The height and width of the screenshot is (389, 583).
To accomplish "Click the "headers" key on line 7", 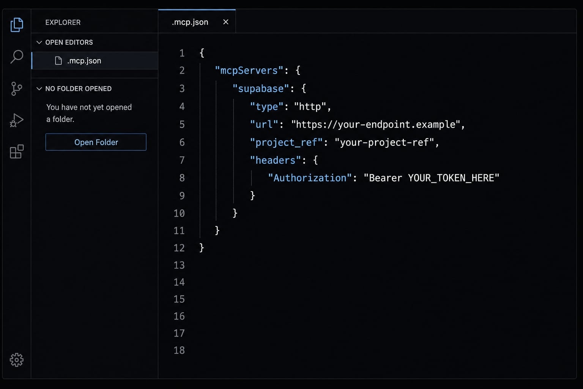I will 275,160.
